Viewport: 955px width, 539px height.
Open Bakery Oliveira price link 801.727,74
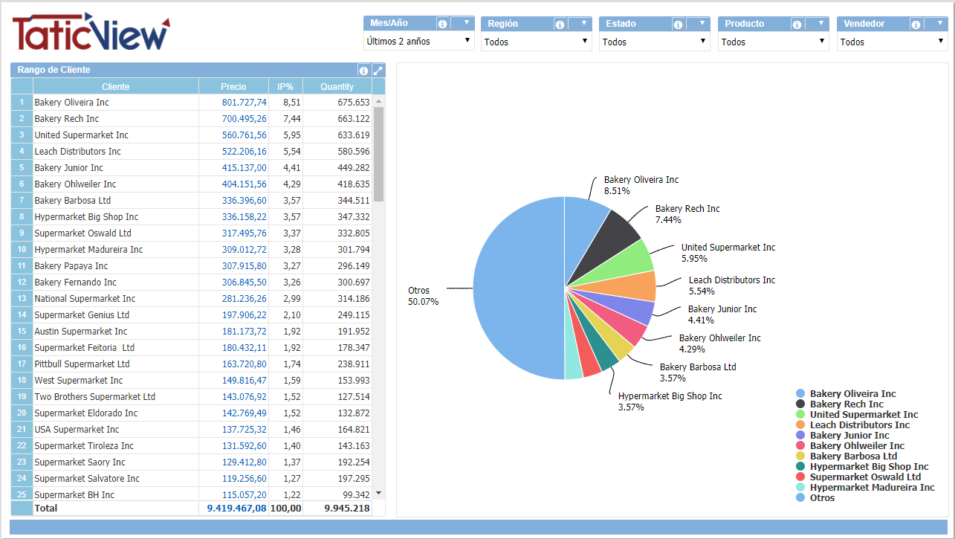pyautogui.click(x=244, y=103)
